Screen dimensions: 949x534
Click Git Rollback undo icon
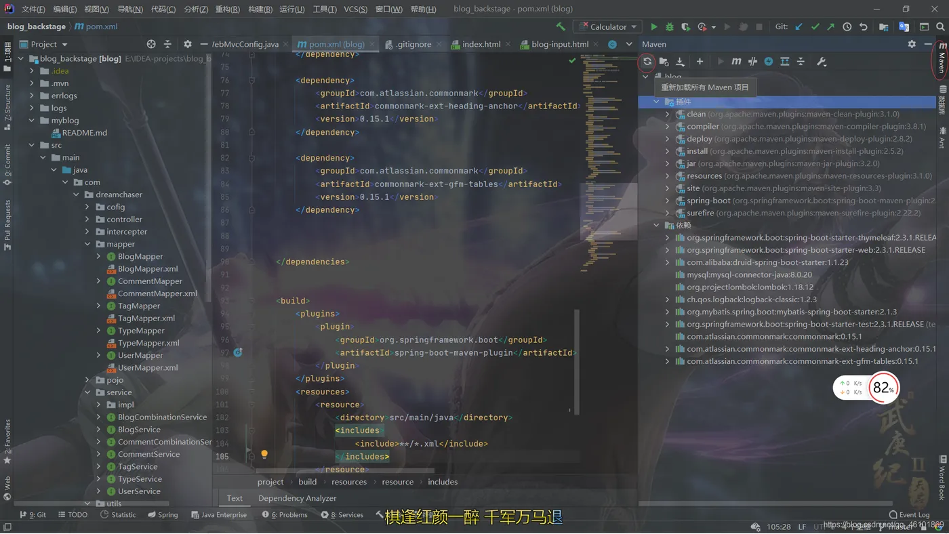coord(863,27)
